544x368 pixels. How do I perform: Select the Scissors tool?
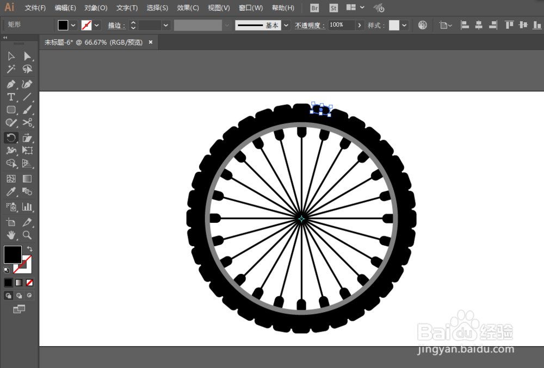[x=27, y=123]
